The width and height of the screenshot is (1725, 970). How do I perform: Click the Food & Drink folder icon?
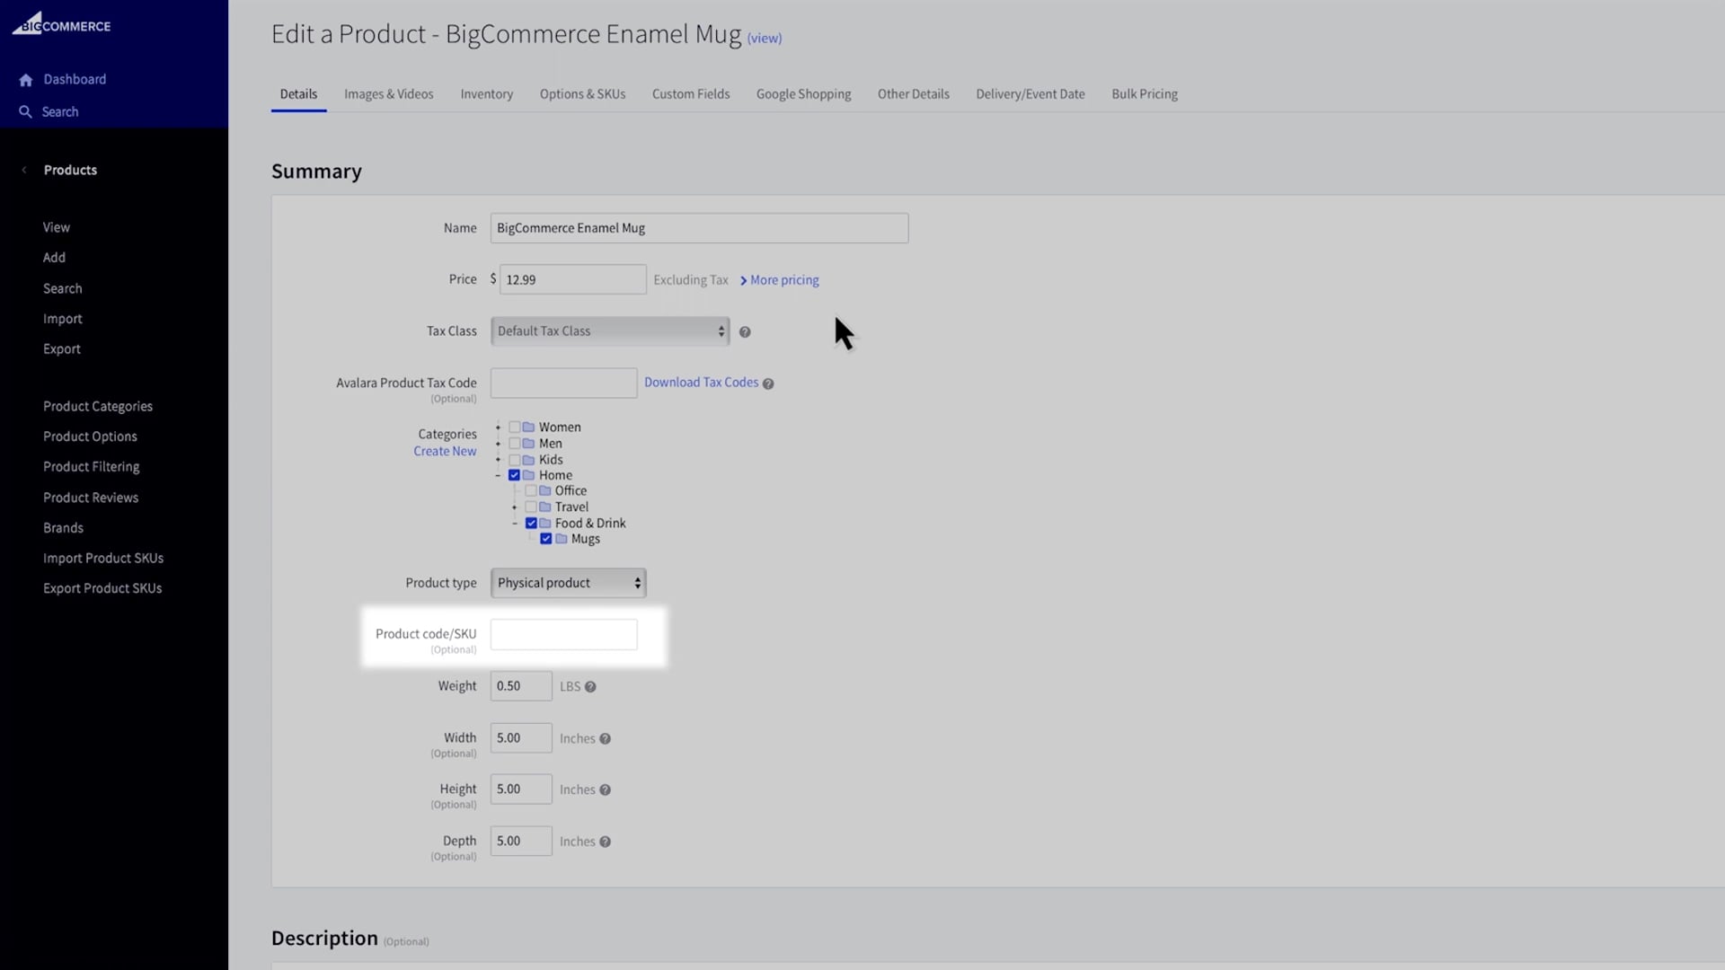tap(545, 524)
